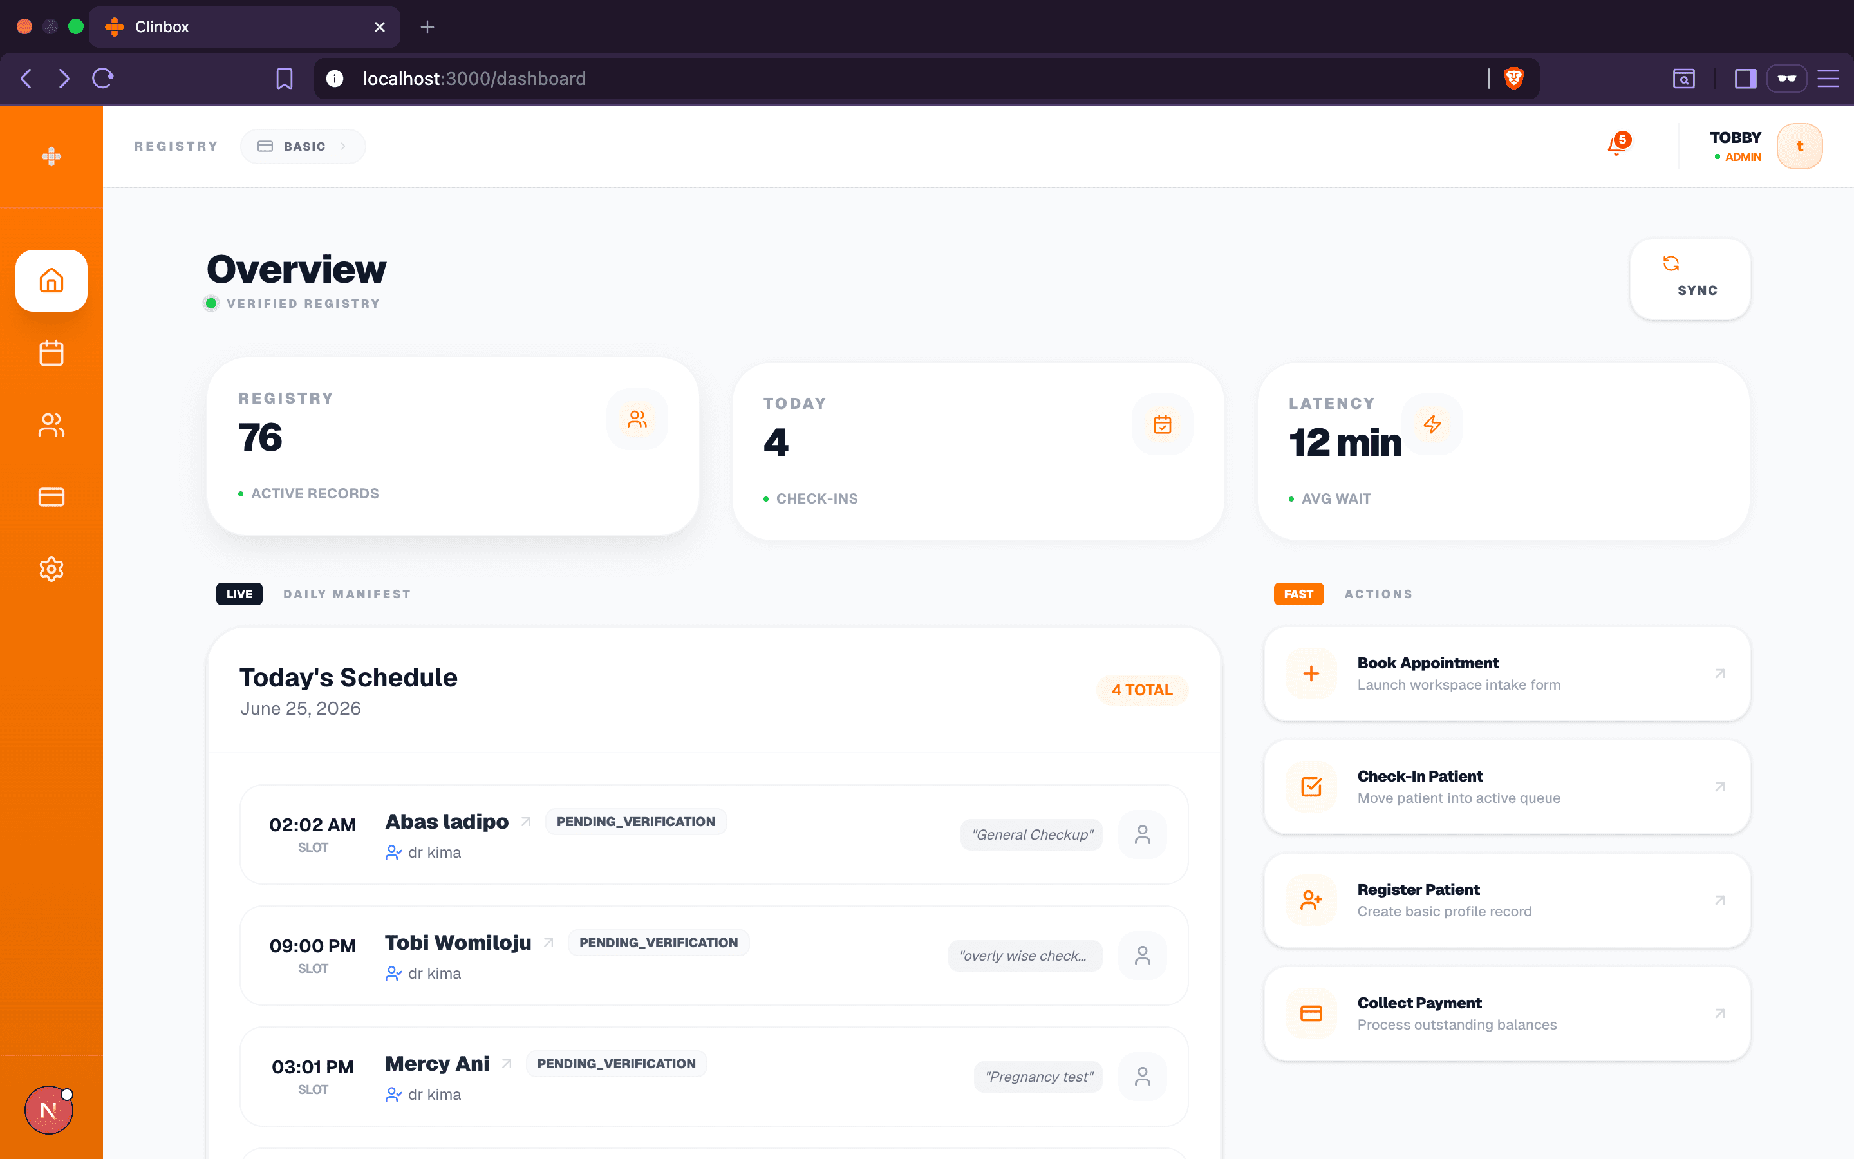Click the Sync button

[1690, 279]
